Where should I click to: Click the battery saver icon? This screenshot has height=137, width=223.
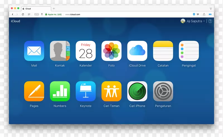coord(210,14)
